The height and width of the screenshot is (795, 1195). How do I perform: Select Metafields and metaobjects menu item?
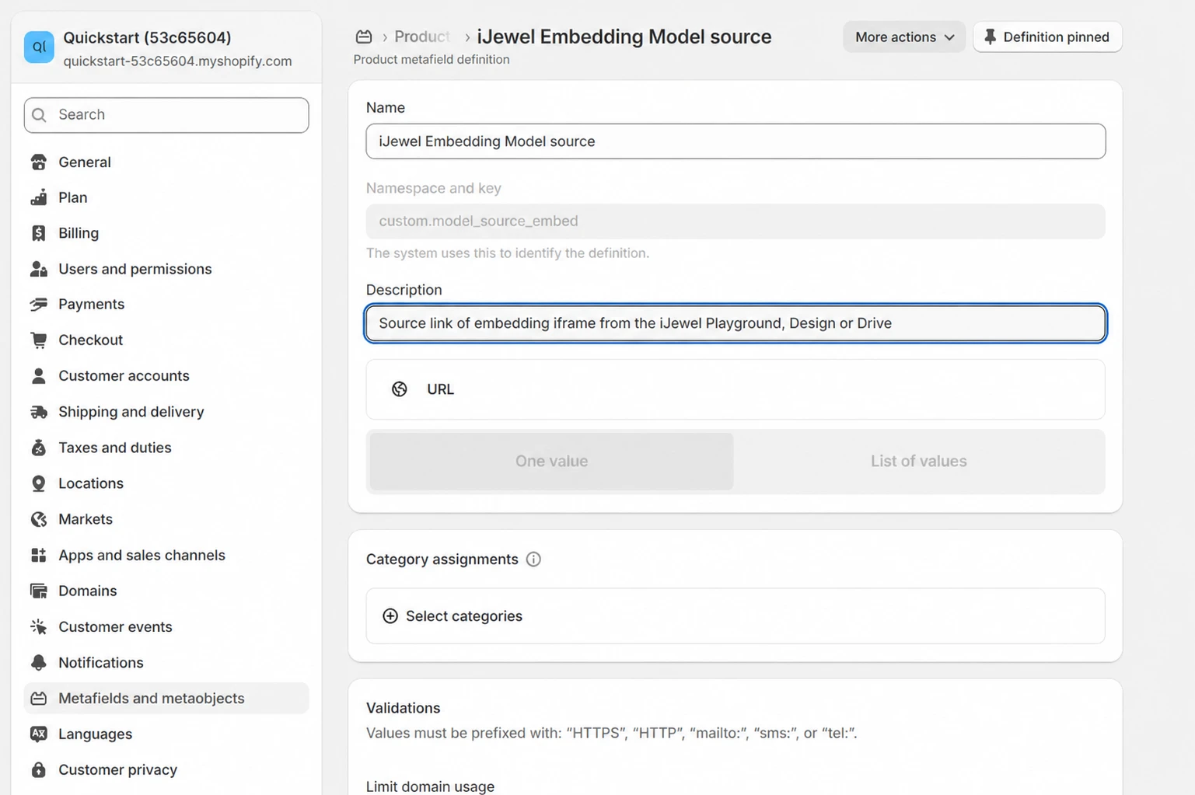point(166,698)
